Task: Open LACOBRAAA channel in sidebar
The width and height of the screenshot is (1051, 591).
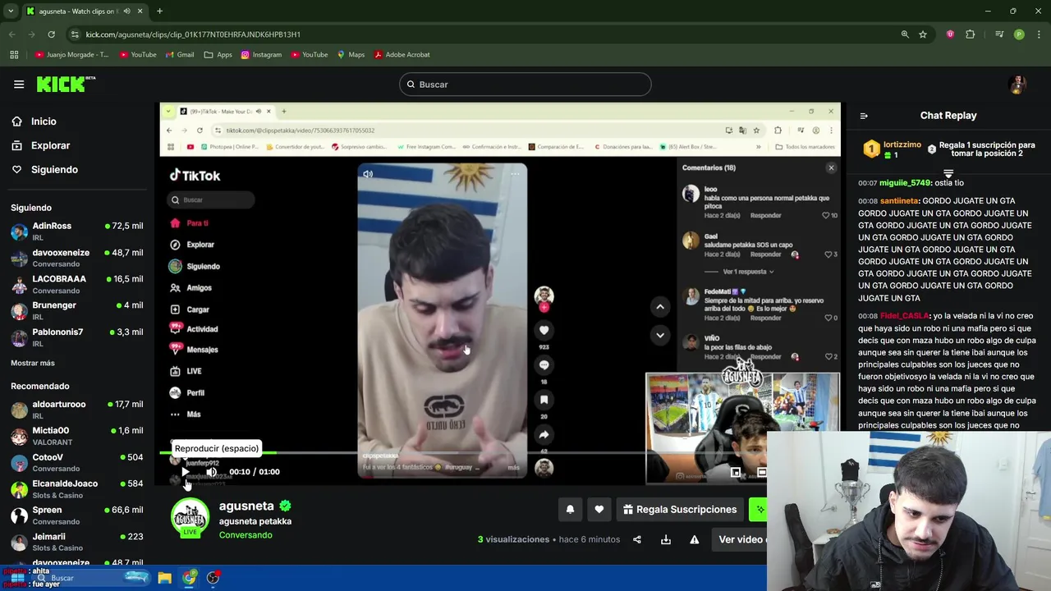Action: tap(76, 285)
